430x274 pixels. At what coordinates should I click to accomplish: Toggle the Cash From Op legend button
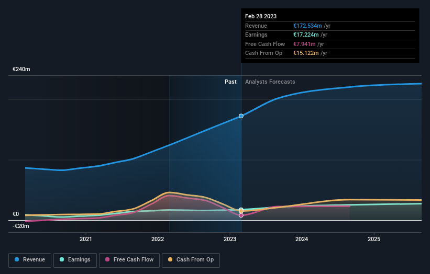point(191,260)
